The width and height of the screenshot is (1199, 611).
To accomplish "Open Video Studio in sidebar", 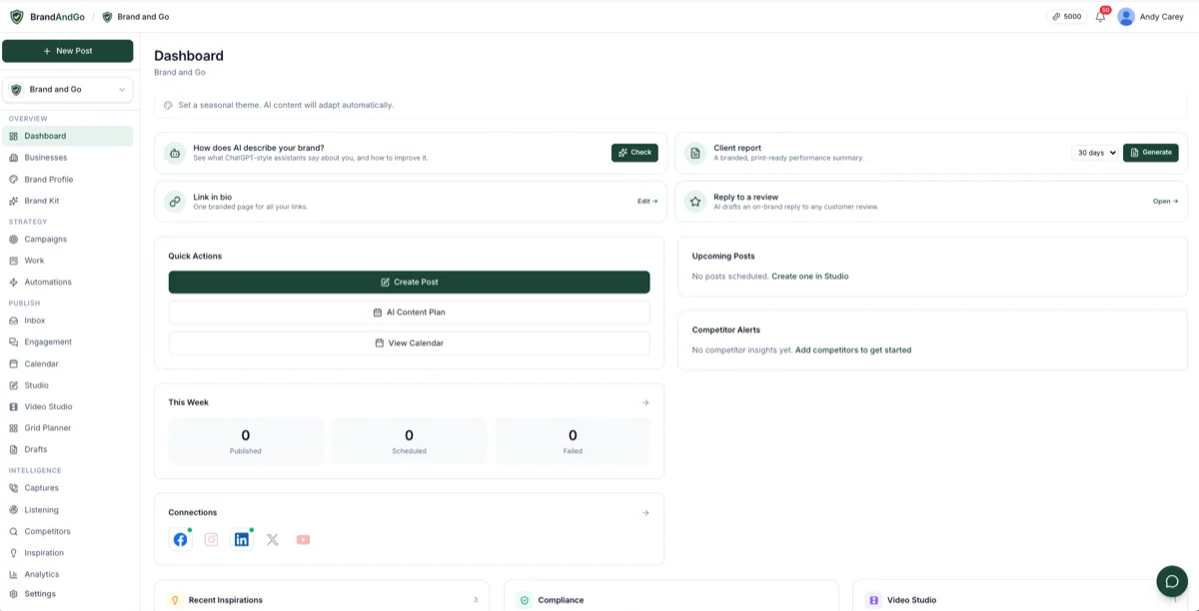I will coord(68,407).
